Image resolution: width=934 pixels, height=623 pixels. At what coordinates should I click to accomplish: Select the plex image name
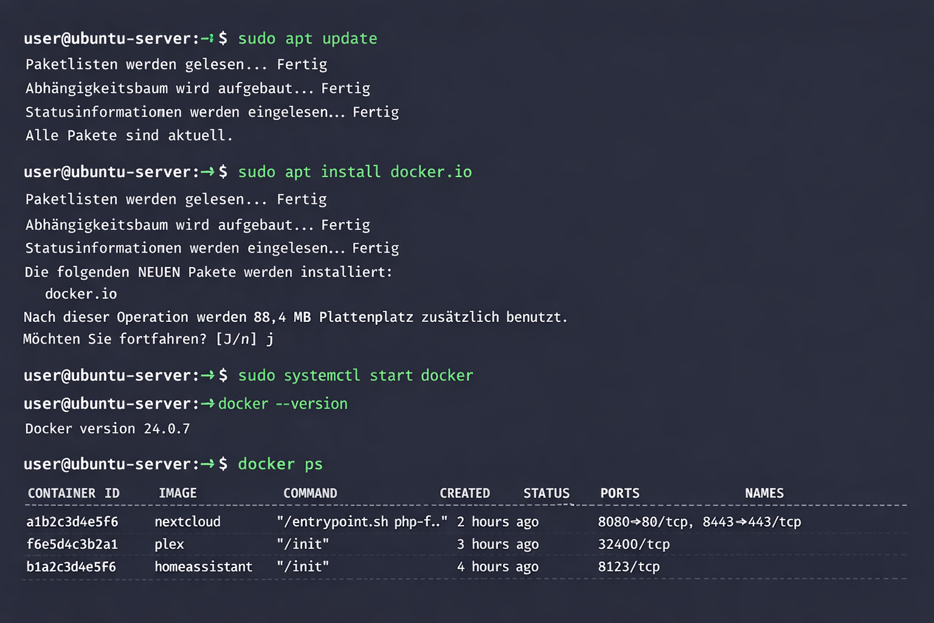[x=168, y=544]
